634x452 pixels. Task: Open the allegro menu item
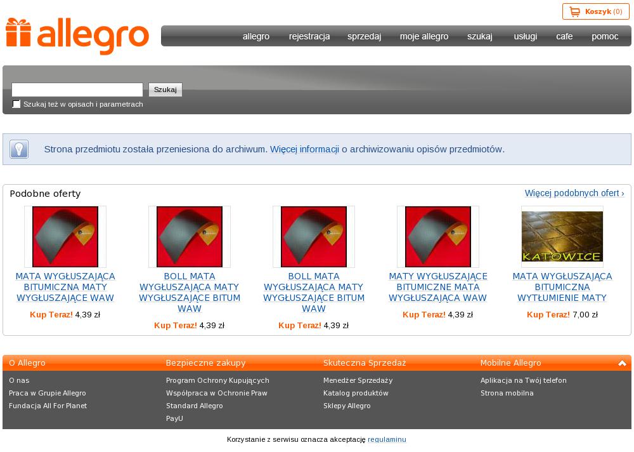pos(256,36)
